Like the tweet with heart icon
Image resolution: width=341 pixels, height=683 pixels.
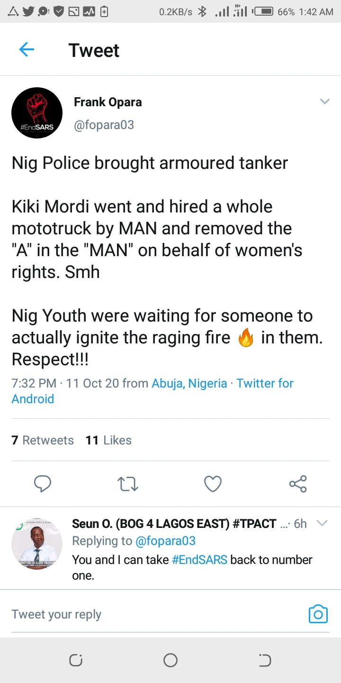[213, 484]
